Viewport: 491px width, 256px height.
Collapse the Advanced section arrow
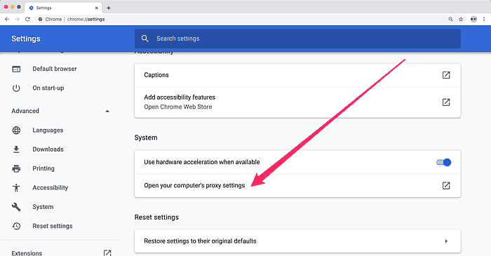107,111
